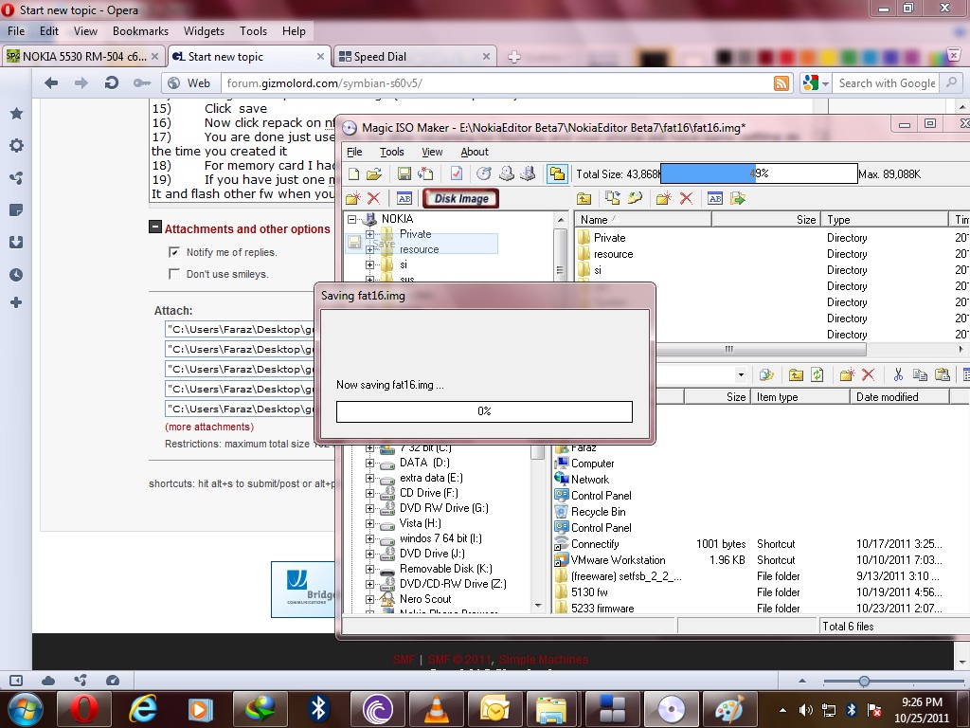970x728 pixels.
Task: Click the Opera History clock panel icon
Action: point(17,274)
